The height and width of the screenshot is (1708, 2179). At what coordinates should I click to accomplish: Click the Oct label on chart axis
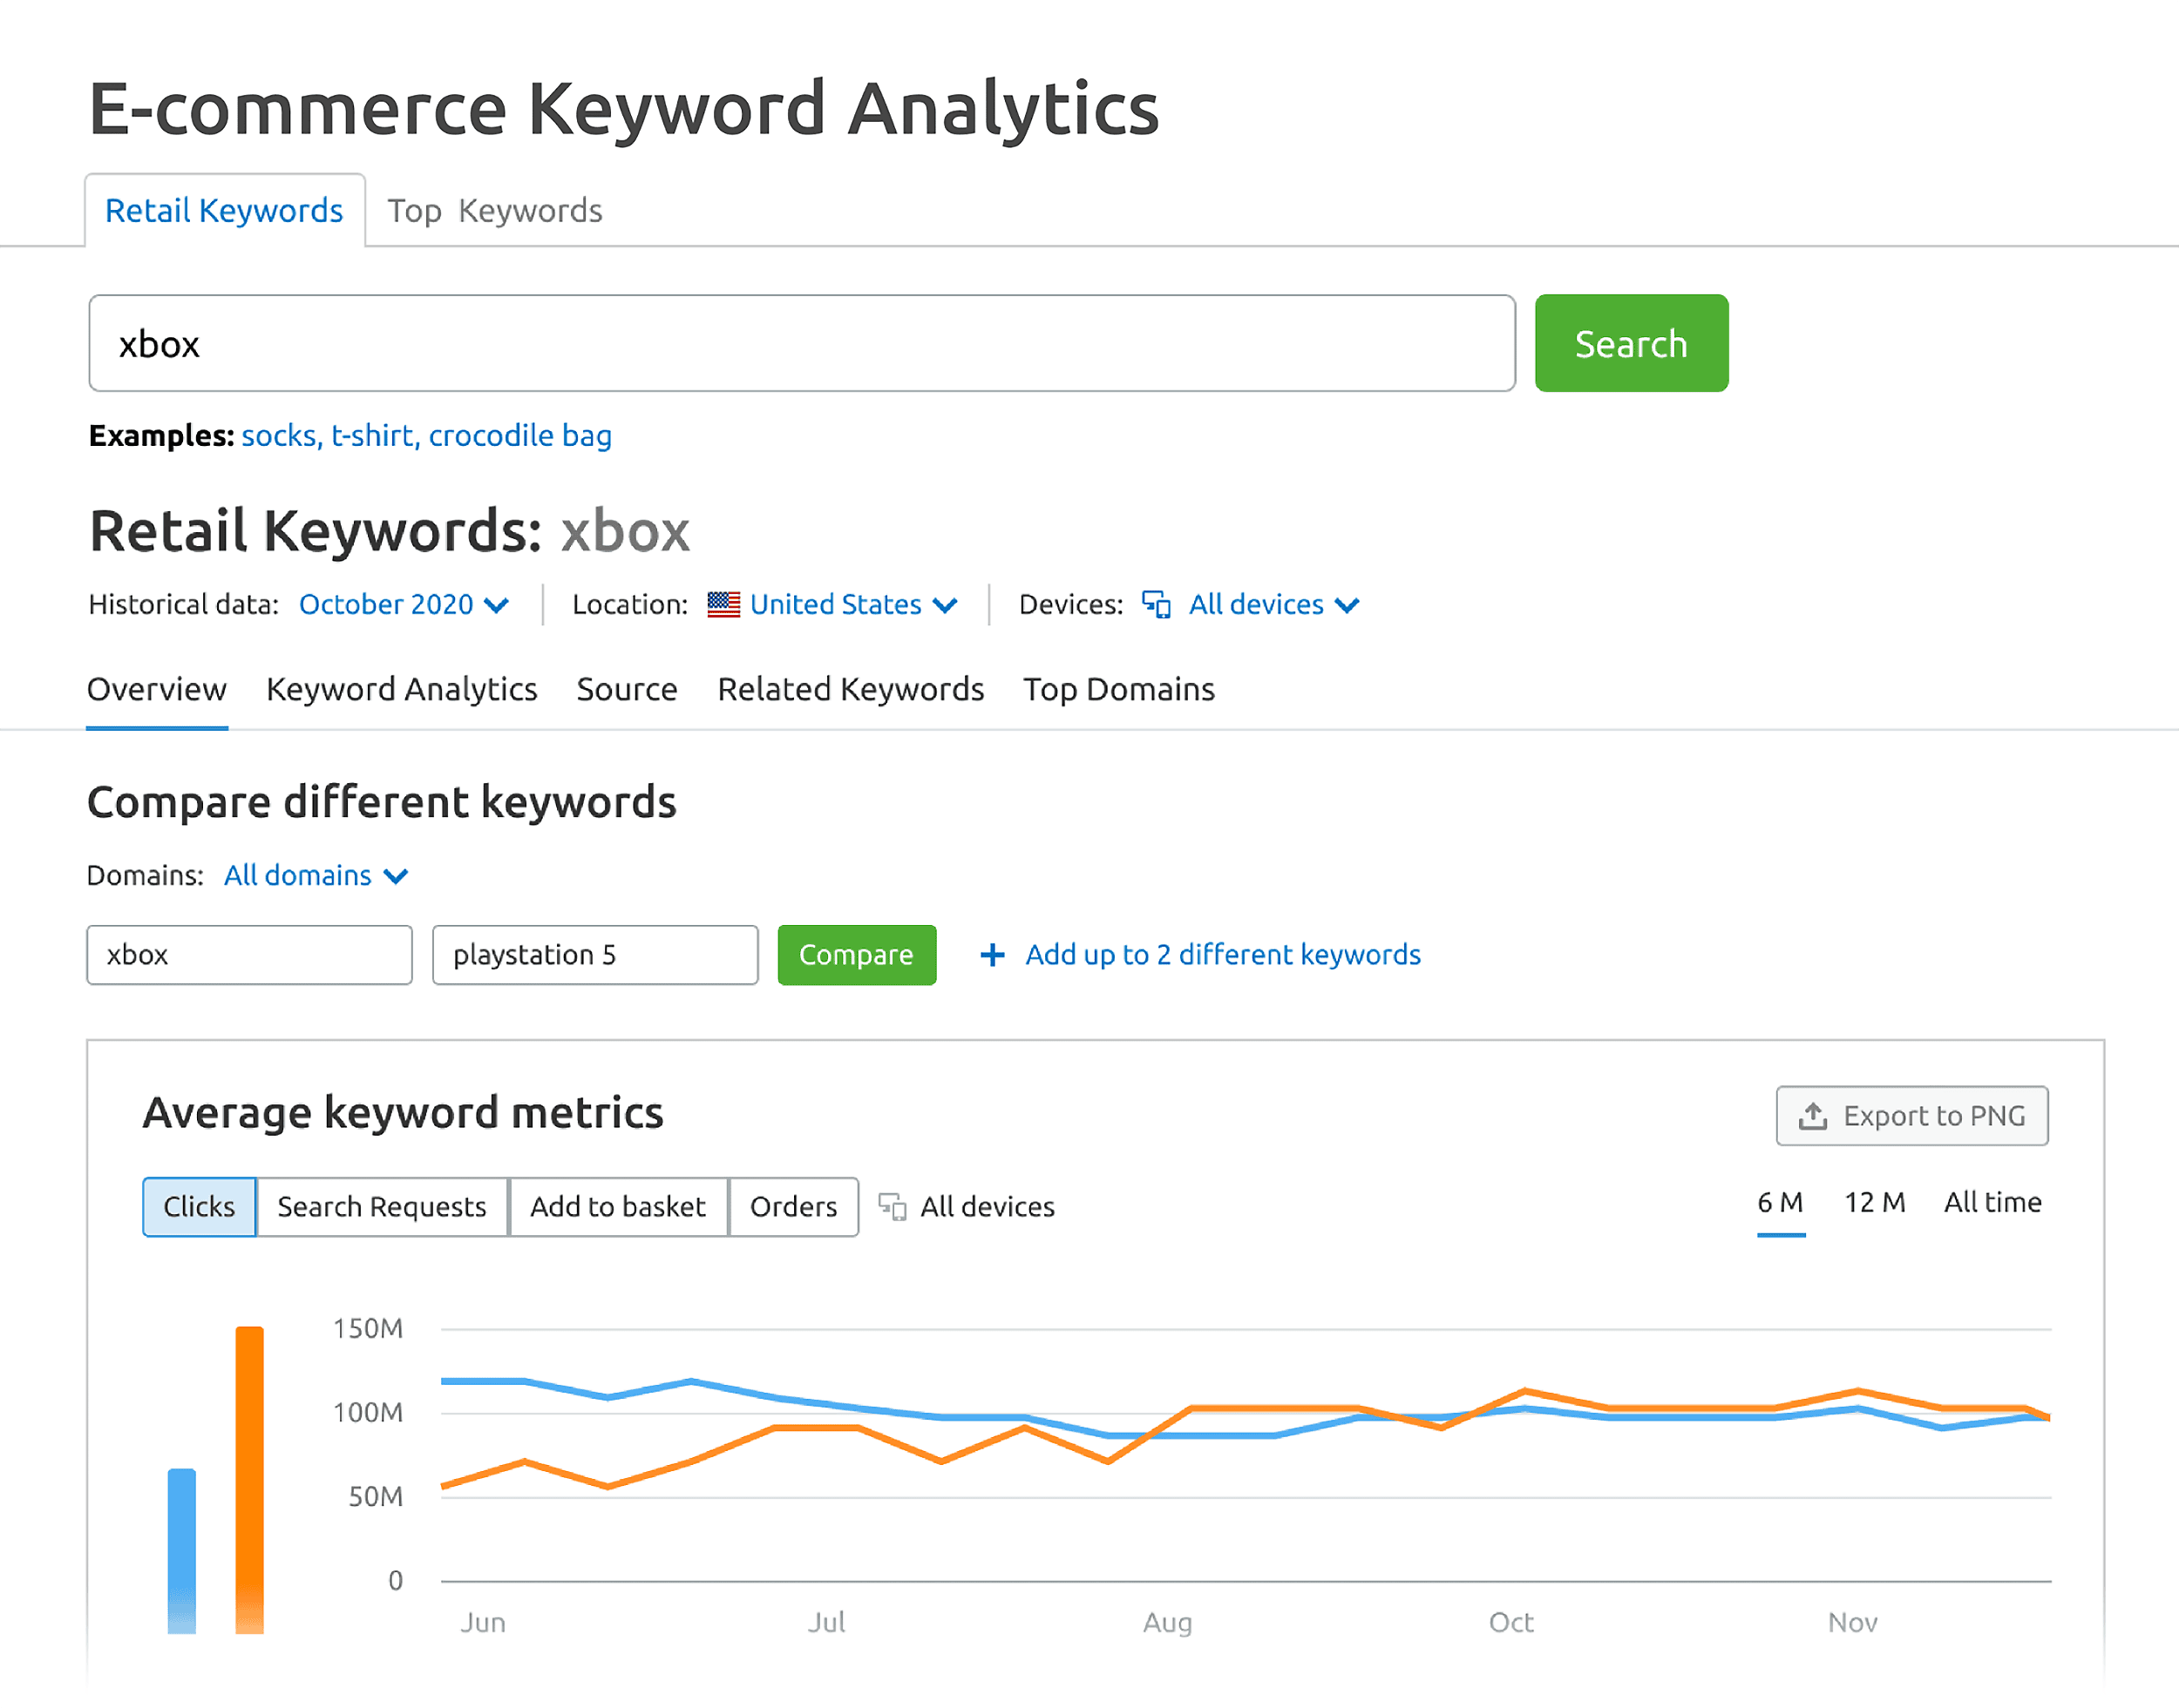(1510, 1622)
